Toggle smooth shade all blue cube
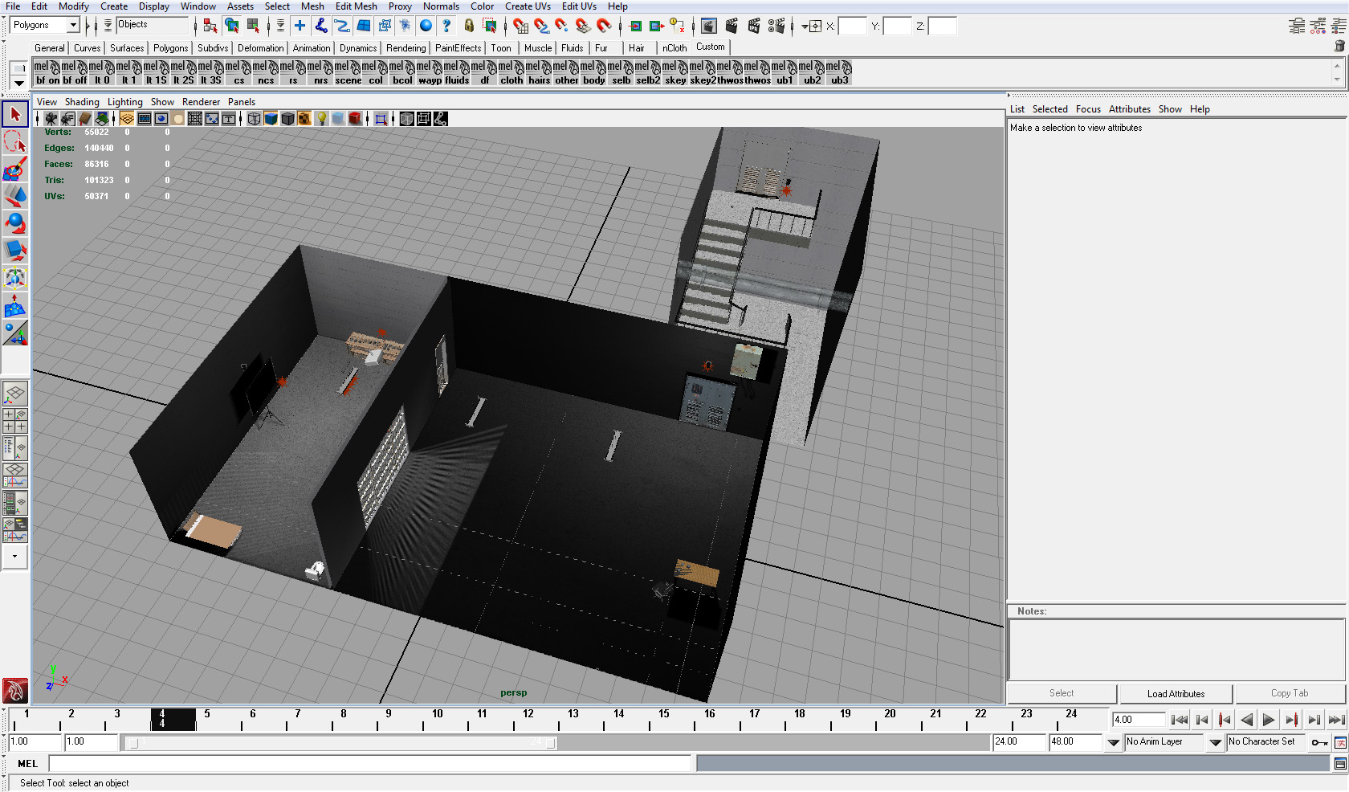Image resolution: width=1349 pixels, height=792 pixels. pos(271,119)
